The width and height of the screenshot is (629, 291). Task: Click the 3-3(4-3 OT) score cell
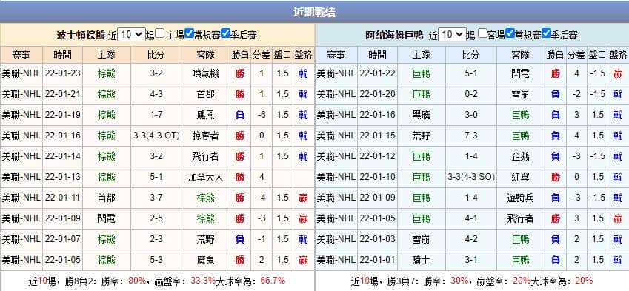[x=156, y=136]
